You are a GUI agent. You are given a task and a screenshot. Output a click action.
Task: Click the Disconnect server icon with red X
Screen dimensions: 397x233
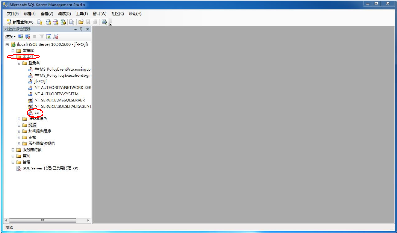click(27, 37)
